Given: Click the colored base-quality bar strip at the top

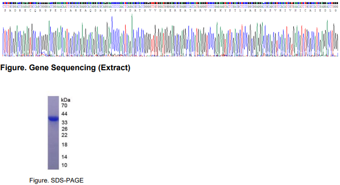Looking at the screenshot, I should (x=170, y=3).
